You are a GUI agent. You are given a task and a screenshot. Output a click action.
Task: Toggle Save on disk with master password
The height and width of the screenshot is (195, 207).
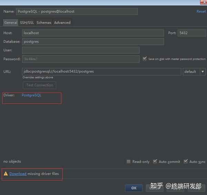(145, 59)
